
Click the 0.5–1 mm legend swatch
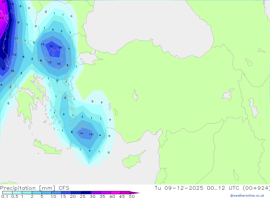(17, 193)
